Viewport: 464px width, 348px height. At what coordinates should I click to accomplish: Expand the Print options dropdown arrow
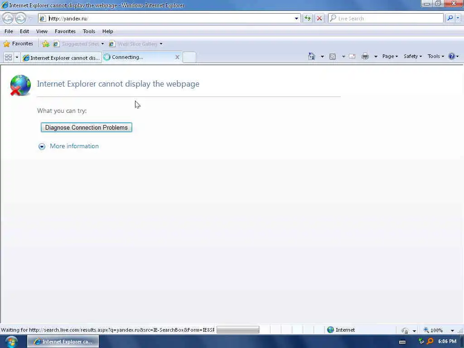coord(376,56)
